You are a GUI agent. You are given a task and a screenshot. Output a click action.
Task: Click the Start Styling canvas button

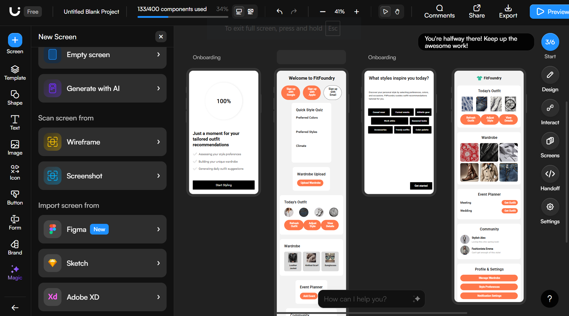pyautogui.click(x=224, y=185)
